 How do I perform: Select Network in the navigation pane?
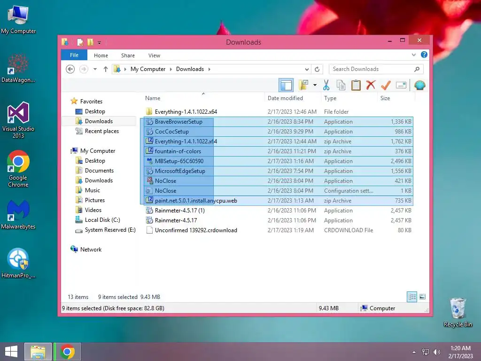[x=91, y=250]
